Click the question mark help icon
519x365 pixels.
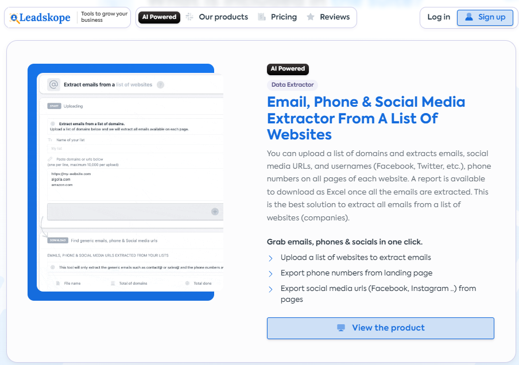(x=160, y=85)
